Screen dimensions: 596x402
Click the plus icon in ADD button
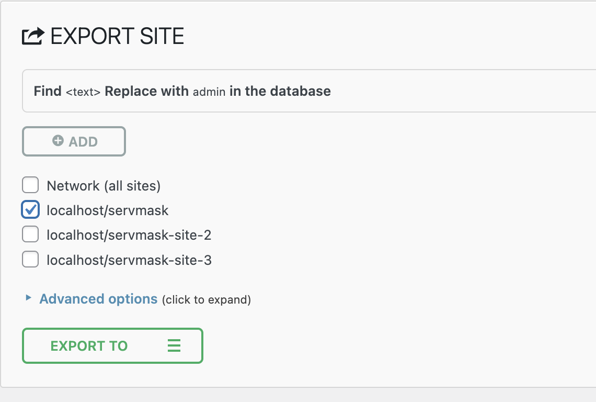coord(58,141)
